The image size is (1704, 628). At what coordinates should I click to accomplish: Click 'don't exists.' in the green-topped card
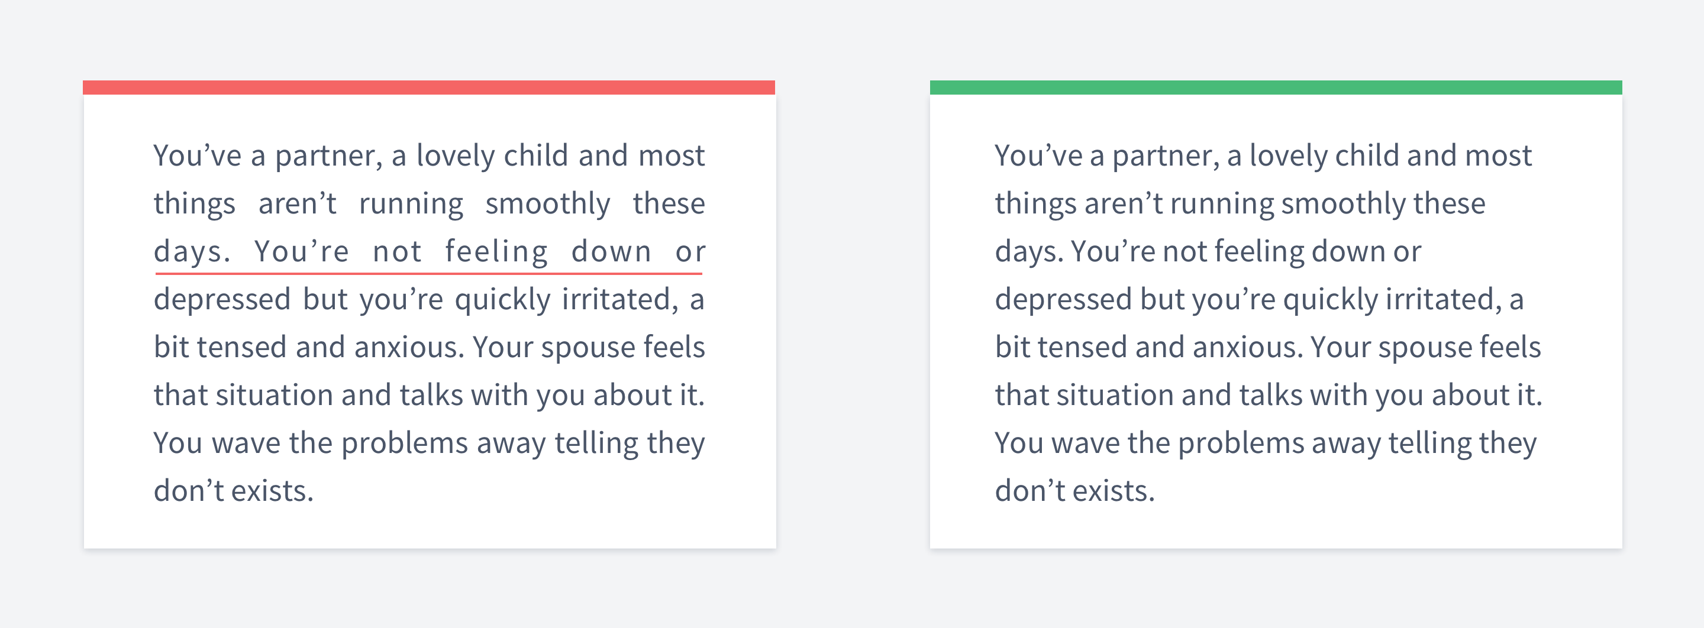click(x=1075, y=491)
